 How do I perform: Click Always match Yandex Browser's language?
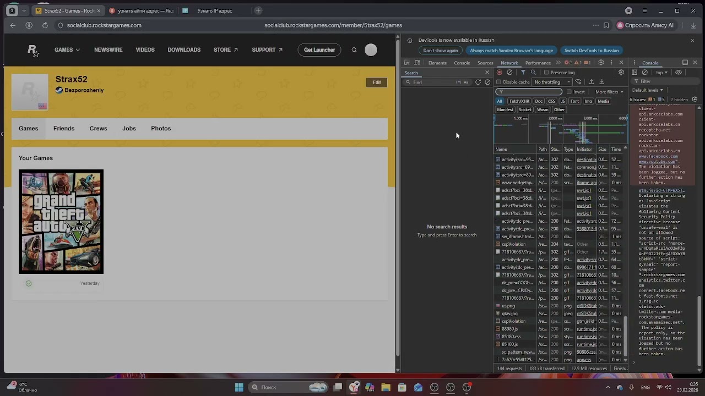[x=511, y=51]
